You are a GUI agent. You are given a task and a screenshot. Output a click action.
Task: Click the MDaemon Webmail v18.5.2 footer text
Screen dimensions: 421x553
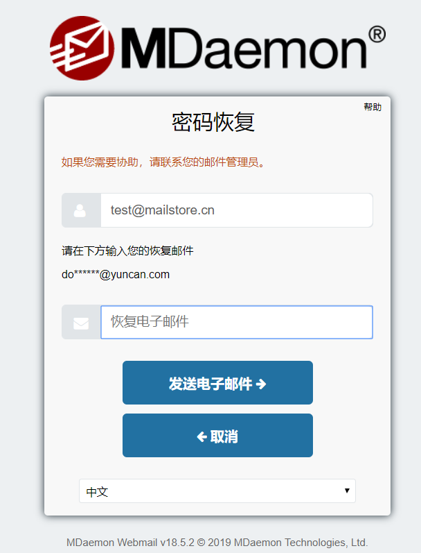(217, 542)
